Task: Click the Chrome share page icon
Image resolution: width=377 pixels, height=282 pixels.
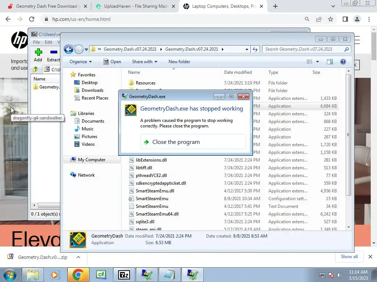Action: 319,19
